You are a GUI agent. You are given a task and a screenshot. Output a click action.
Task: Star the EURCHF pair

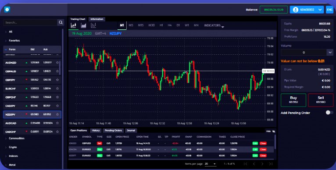tap(57, 89)
